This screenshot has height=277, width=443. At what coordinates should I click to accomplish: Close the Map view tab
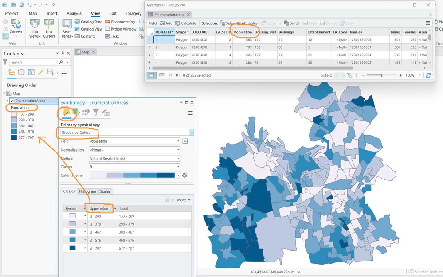tap(94, 52)
